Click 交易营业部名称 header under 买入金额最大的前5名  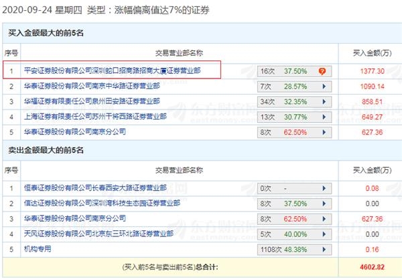(x=179, y=53)
